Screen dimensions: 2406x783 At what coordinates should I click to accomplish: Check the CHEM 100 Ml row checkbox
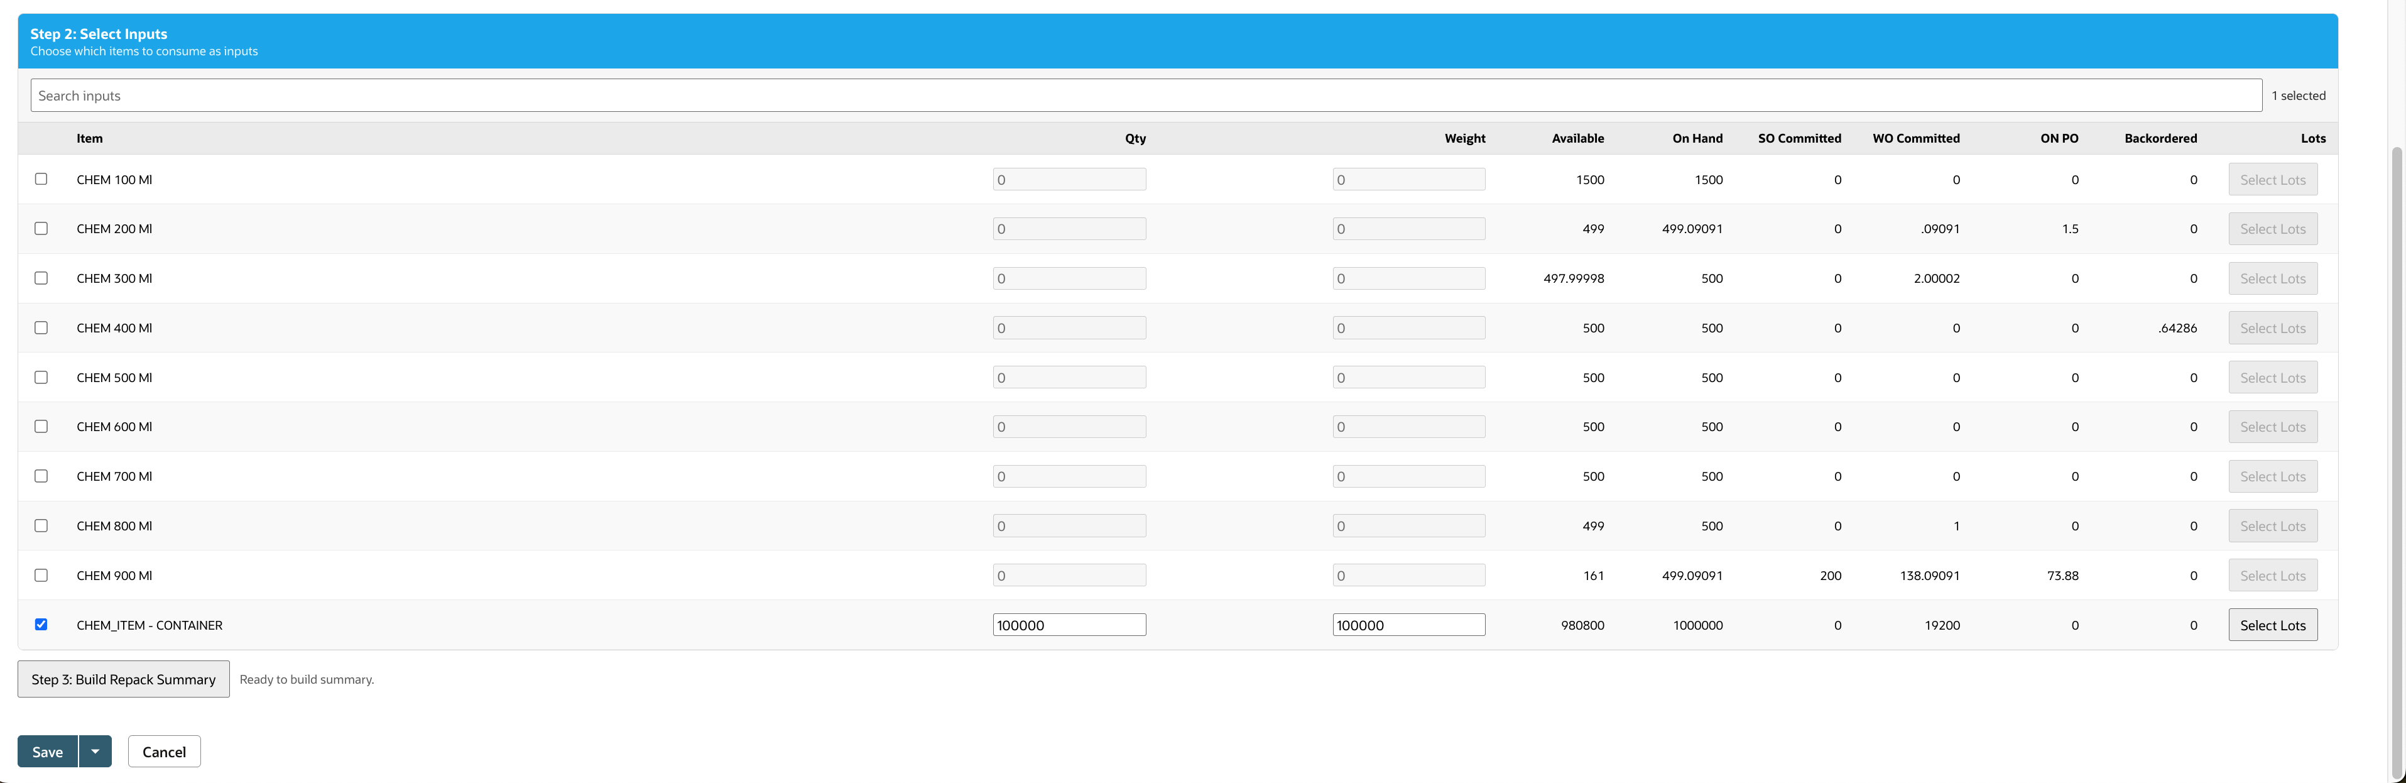tap(41, 178)
